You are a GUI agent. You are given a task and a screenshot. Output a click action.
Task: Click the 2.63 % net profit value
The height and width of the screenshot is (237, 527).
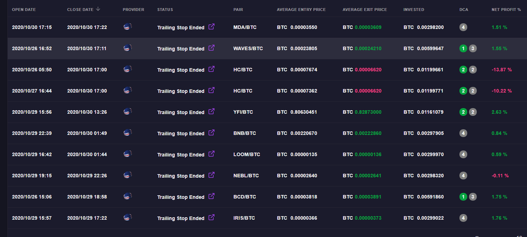[499, 112]
